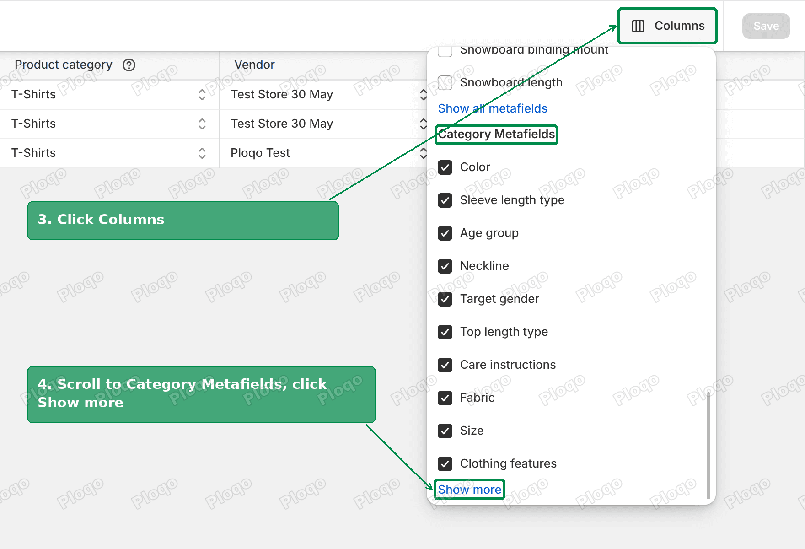This screenshot has height=549, width=805.
Task: Uncheck the Size checkbox
Action: point(445,431)
